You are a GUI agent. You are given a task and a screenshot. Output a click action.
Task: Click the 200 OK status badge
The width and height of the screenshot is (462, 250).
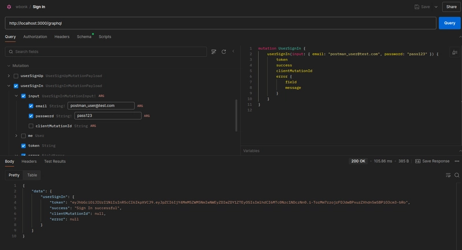[358, 161]
